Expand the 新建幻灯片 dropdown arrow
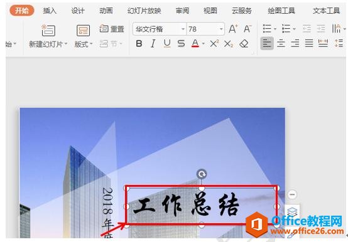This screenshot has width=348, height=242. tap(66, 44)
